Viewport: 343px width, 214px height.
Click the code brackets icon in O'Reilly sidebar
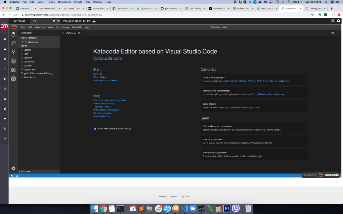5,68
